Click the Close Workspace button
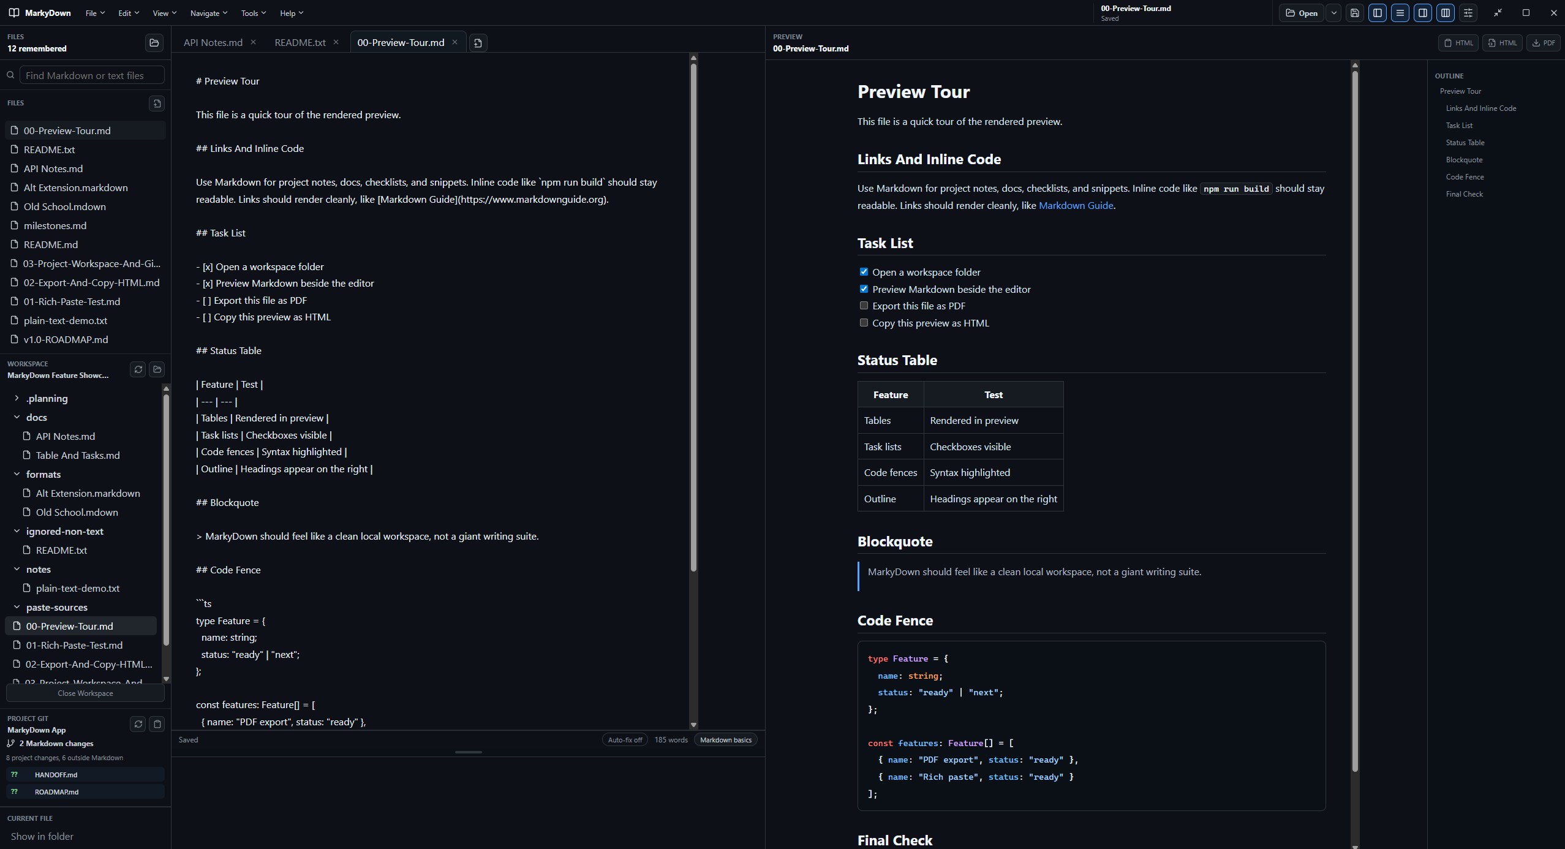 tap(85, 693)
